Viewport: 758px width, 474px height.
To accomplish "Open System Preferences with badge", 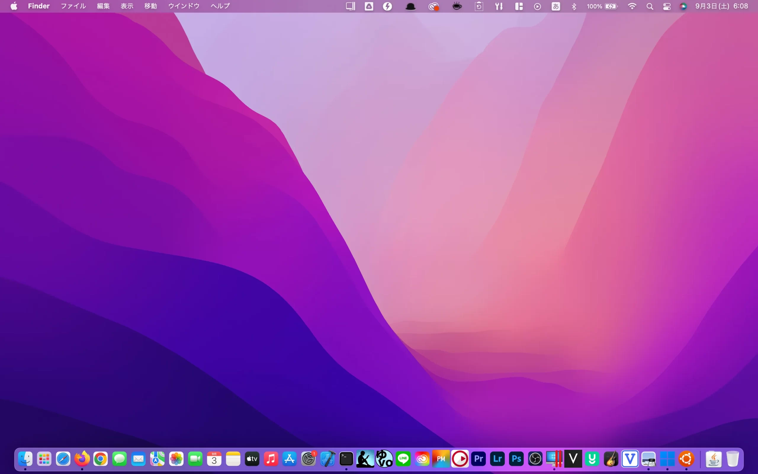I will [x=309, y=459].
